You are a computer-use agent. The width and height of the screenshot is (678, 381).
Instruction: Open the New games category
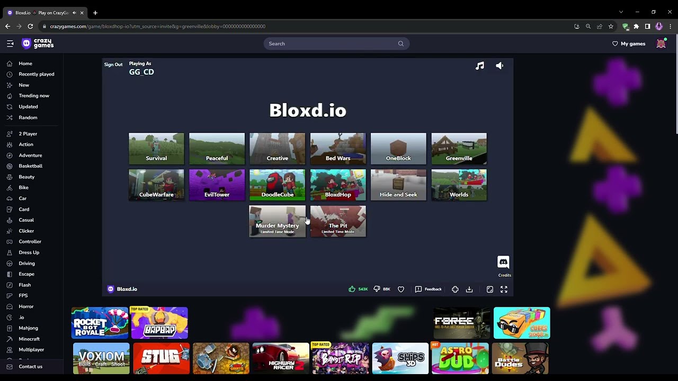tap(24, 85)
